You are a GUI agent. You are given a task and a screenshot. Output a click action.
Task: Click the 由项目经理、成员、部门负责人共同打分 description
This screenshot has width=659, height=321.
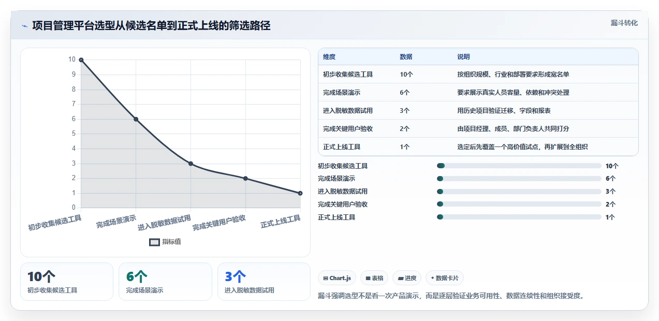[x=513, y=129]
